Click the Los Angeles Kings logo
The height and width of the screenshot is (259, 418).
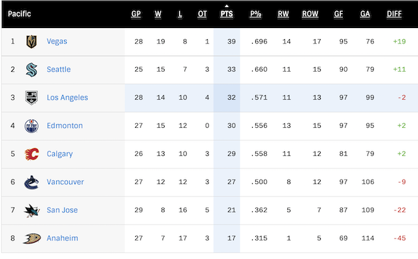[31, 98]
